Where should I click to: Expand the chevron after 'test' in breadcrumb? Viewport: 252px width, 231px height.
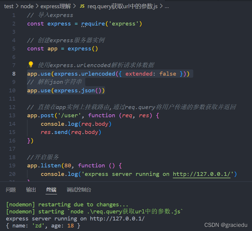pos(16,6)
